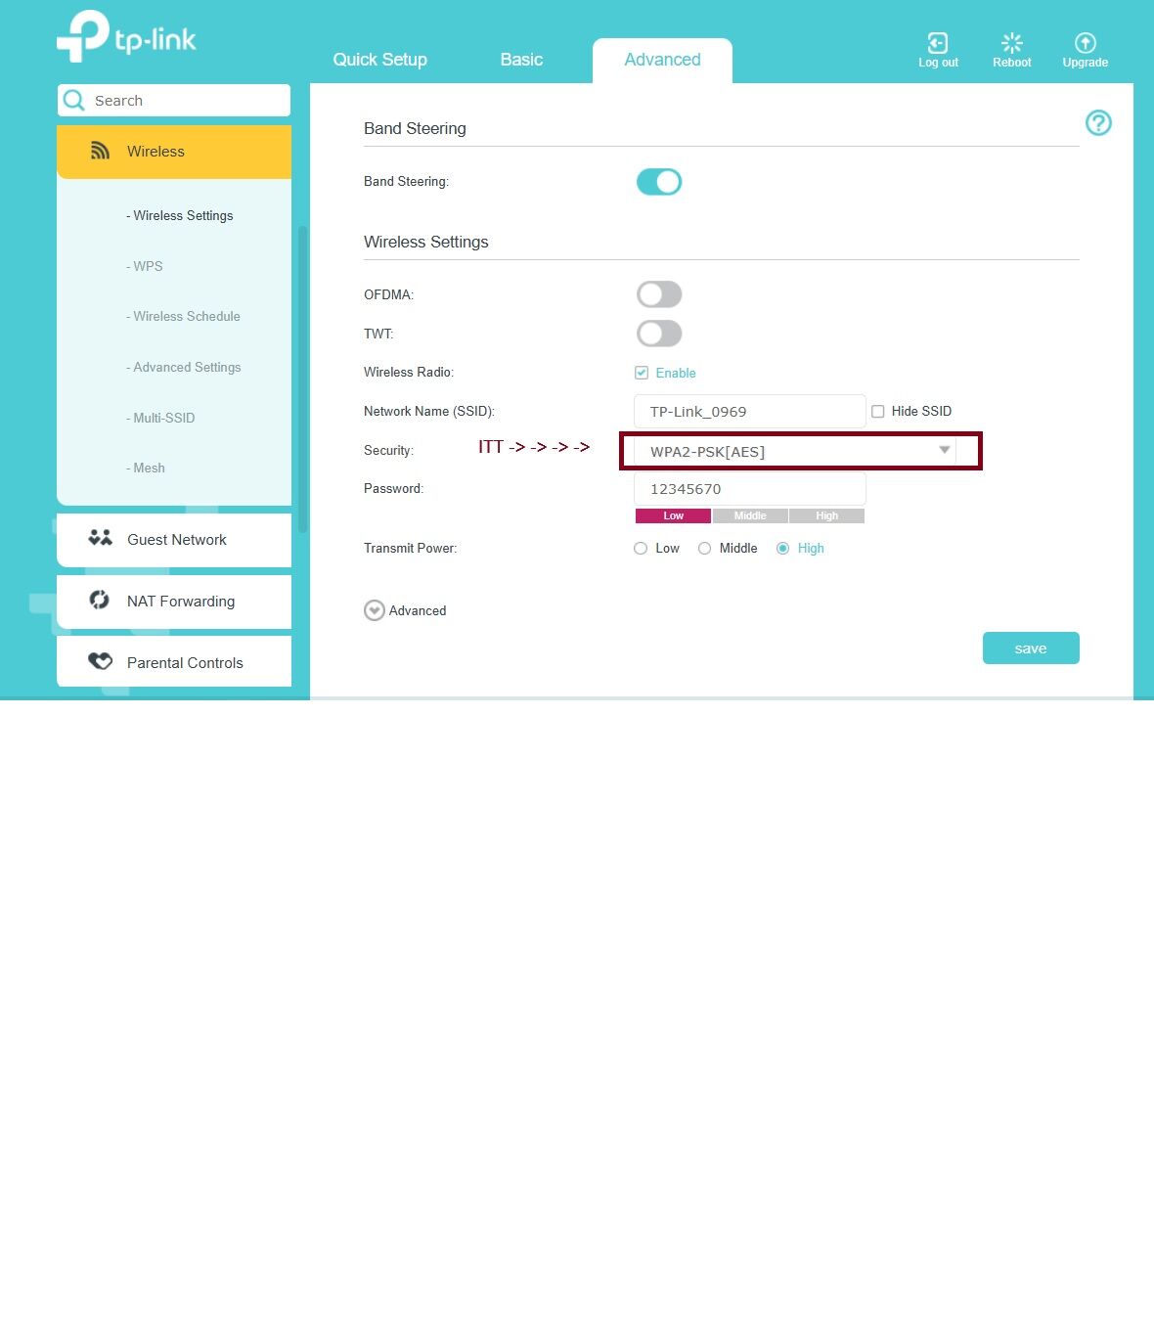
Task: Open the Multi-SSID submenu item
Action: (160, 418)
